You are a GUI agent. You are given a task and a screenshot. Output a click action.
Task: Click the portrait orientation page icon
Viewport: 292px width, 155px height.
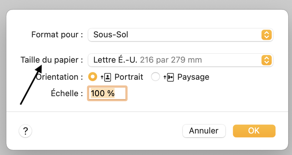point(106,77)
